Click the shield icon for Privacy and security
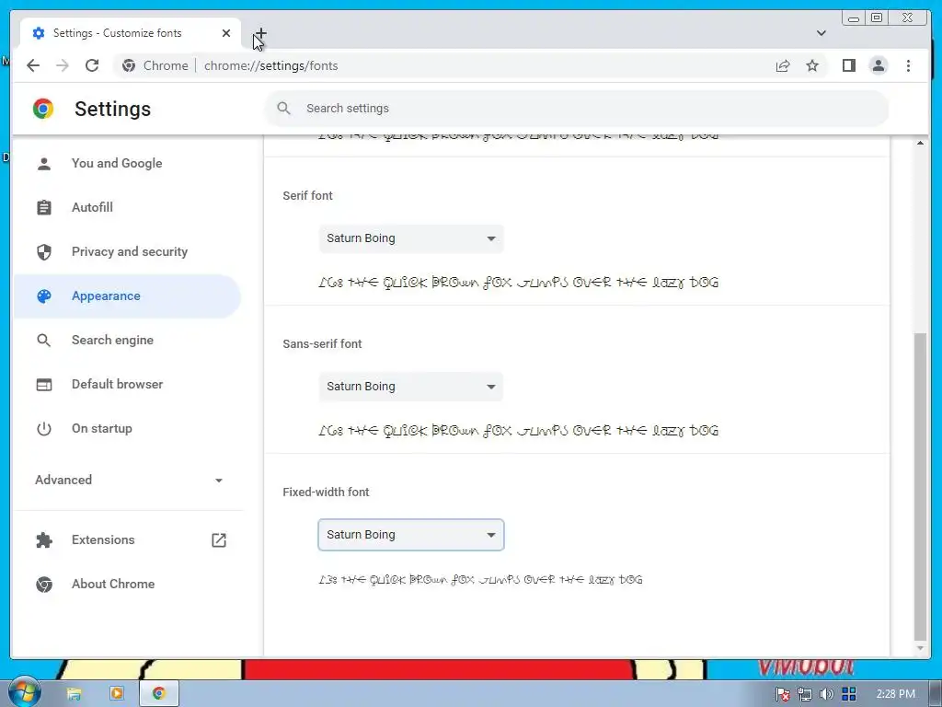The image size is (942, 707). click(44, 252)
